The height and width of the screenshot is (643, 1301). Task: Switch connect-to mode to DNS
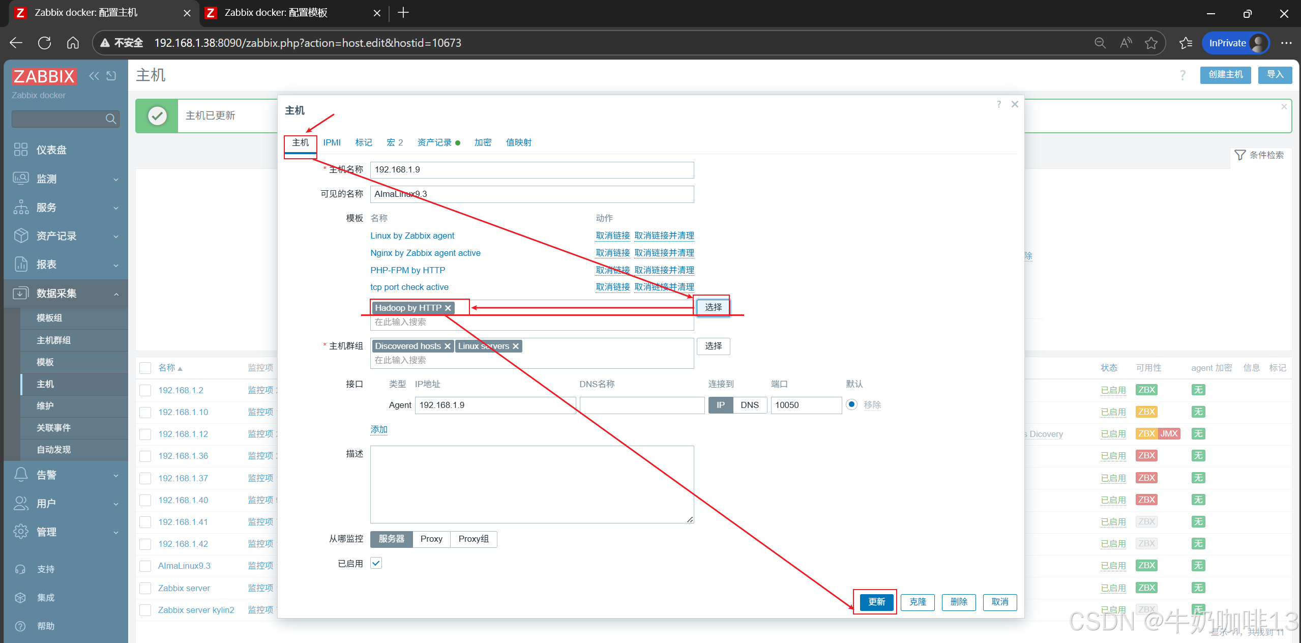coord(749,405)
